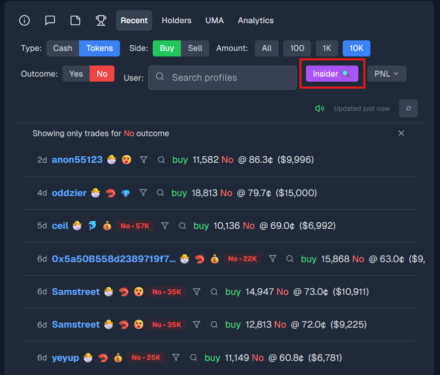The width and height of the screenshot is (440, 375).
Task: Filter trades by oddzier funnel icon
Action: 143,193
